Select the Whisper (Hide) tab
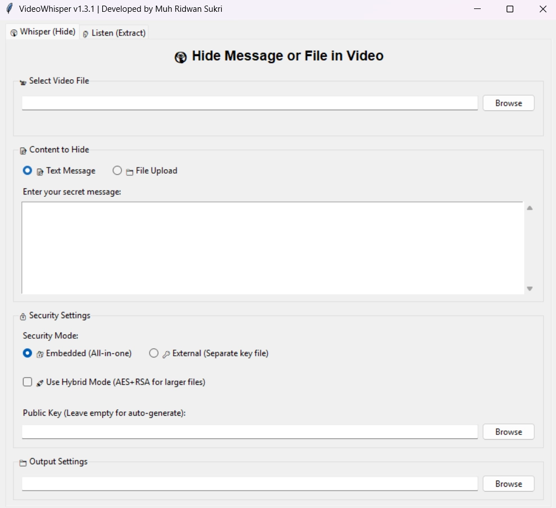This screenshot has width=556, height=508. 42,32
